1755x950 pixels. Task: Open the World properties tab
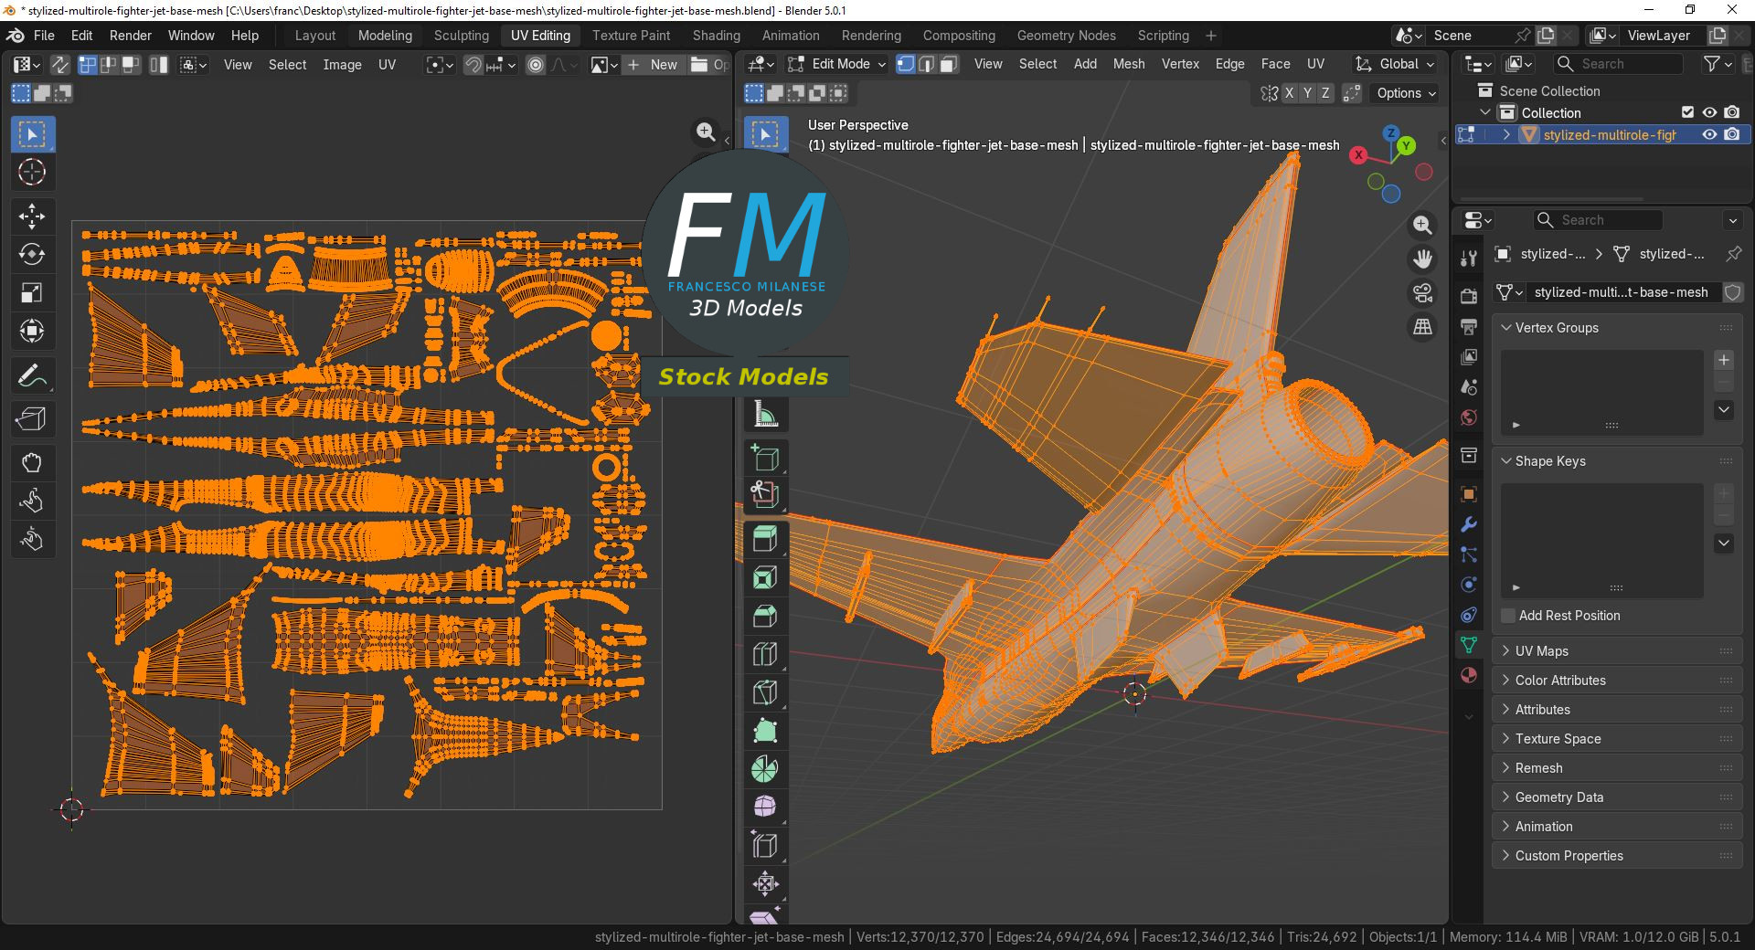click(x=1469, y=417)
